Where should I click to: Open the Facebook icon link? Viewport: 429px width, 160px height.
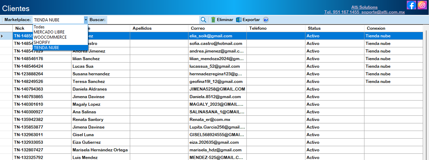coord(411,5)
